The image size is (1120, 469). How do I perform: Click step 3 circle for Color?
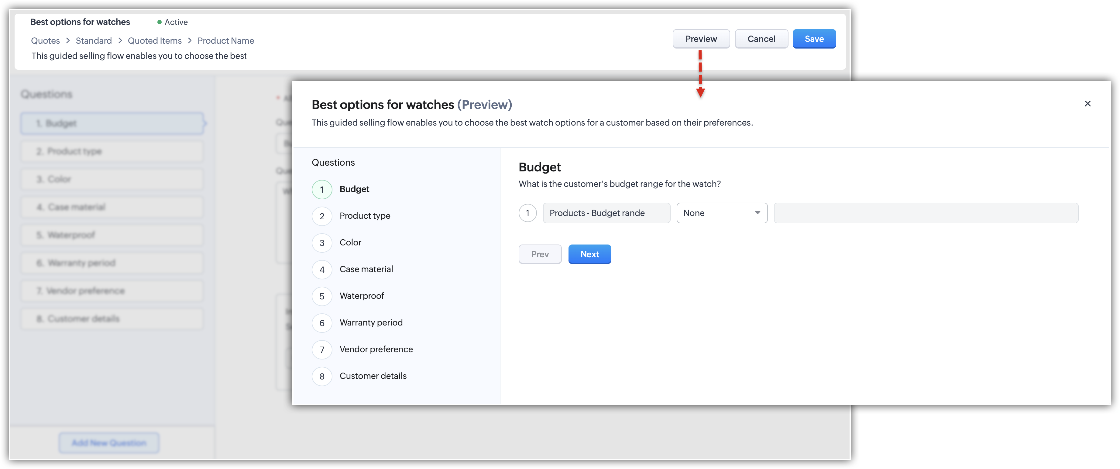(322, 243)
